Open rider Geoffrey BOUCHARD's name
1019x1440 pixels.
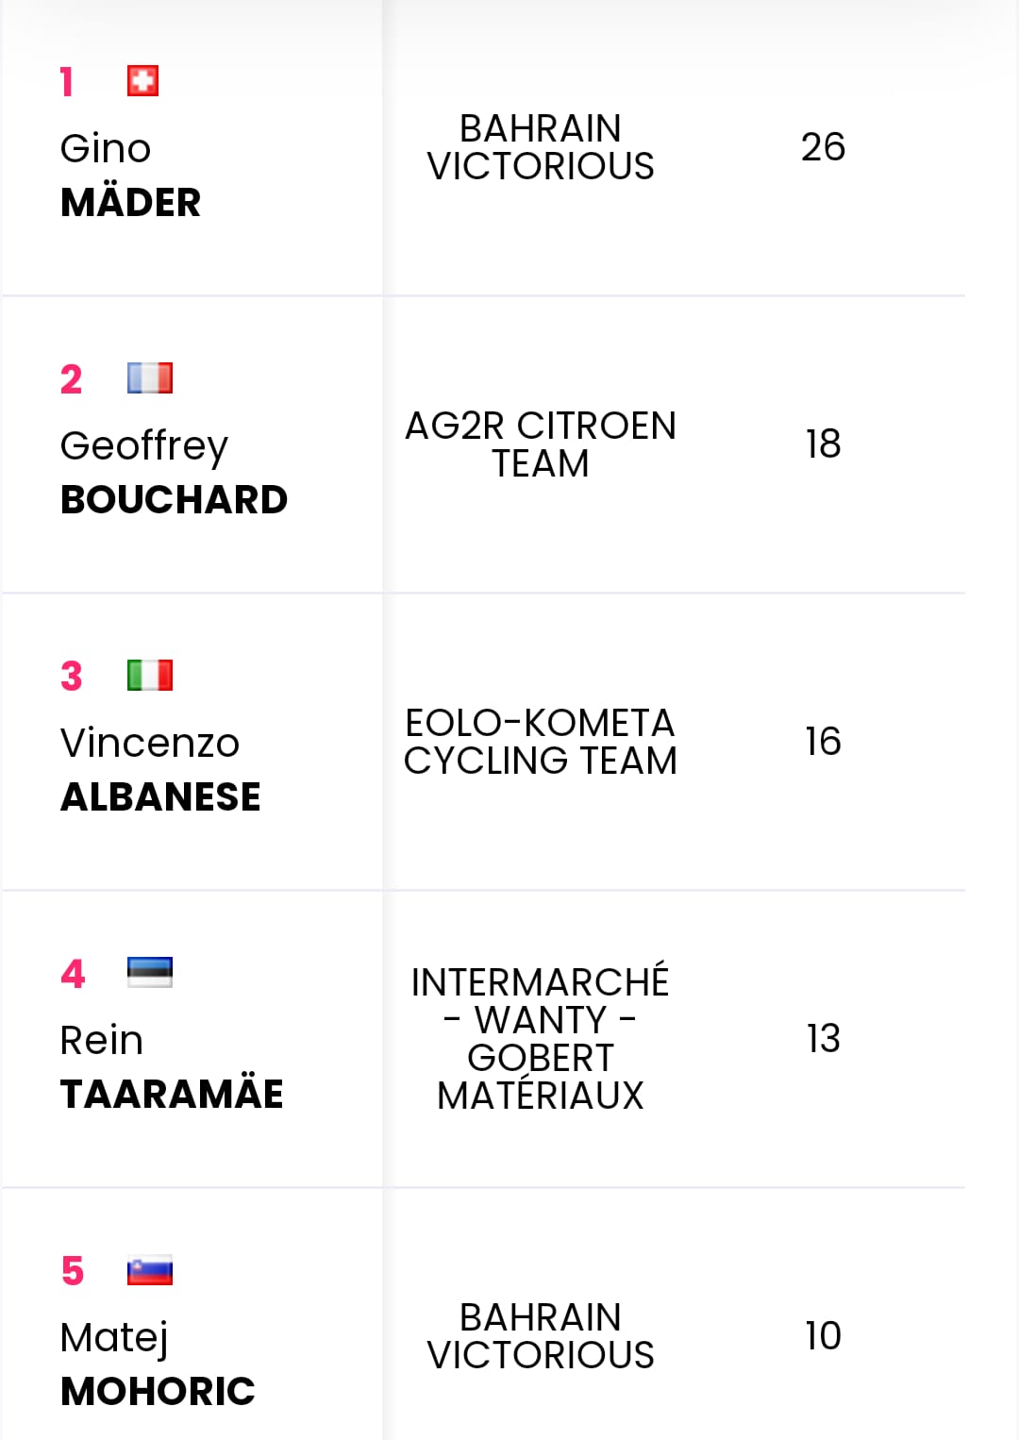[x=174, y=473]
